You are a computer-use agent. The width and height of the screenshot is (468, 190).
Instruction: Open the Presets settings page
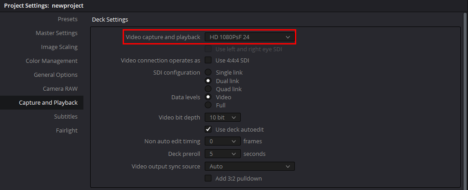(x=68, y=19)
